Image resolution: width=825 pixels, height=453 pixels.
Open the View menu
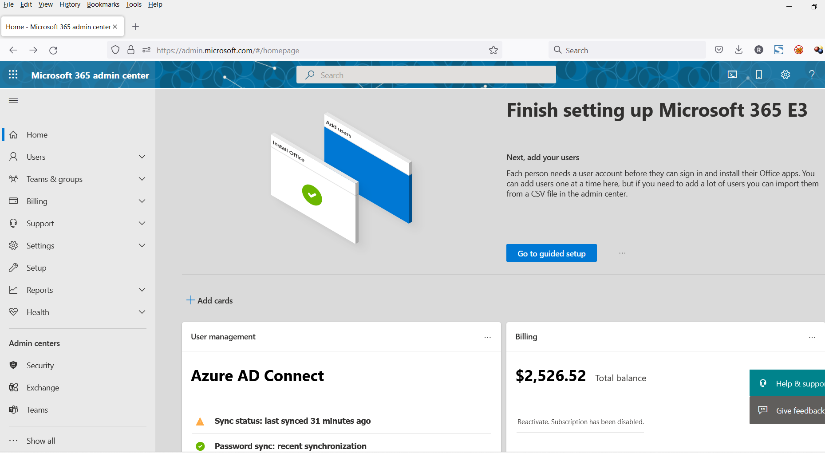45,4
